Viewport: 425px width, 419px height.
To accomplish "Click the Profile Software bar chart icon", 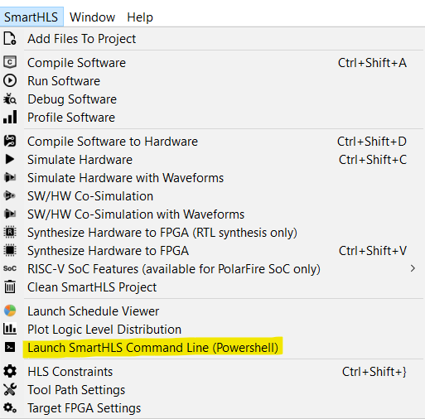I will (x=10, y=117).
